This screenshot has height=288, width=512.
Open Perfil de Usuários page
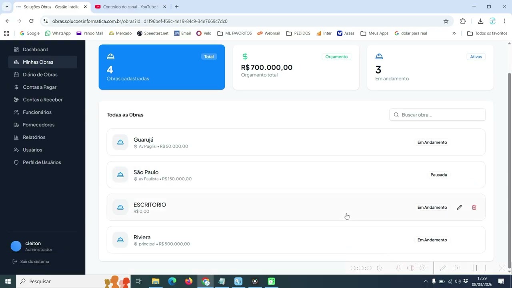coord(42,162)
